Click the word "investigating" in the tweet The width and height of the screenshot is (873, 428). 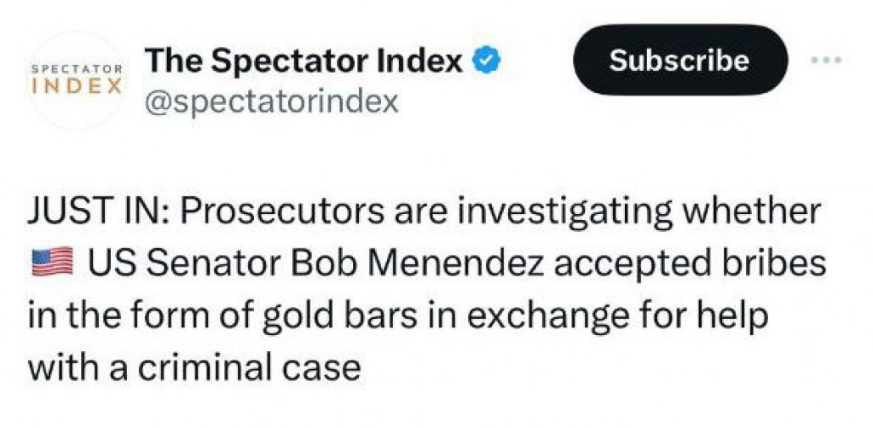(x=556, y=212)
